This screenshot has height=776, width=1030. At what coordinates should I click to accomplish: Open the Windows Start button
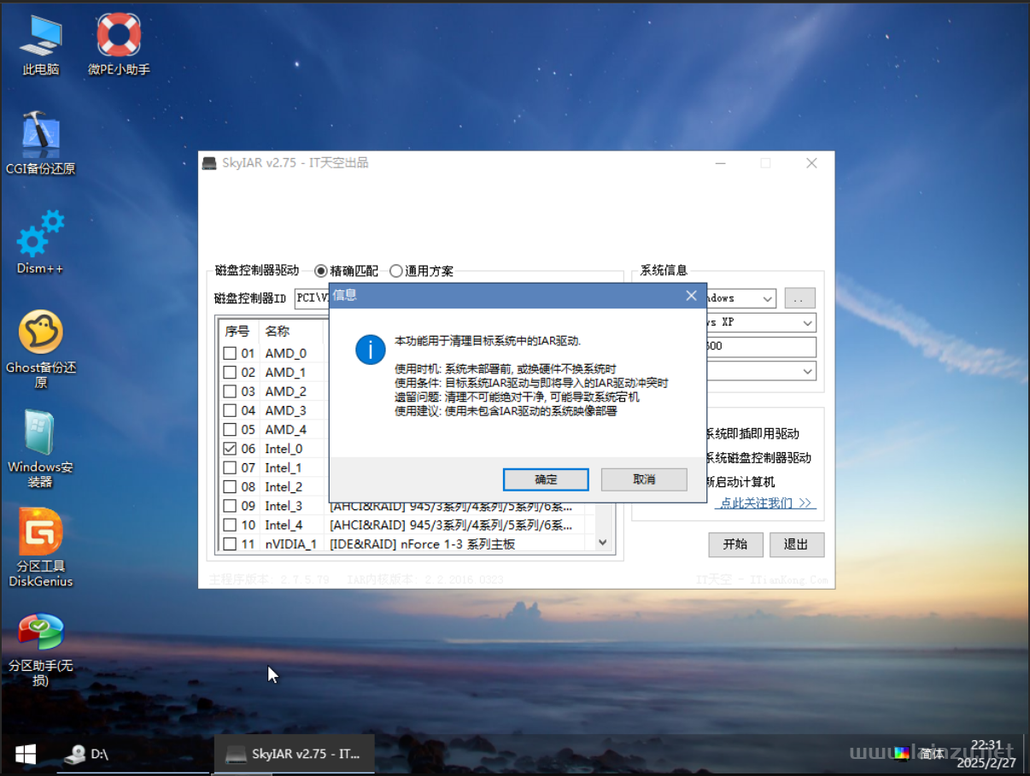[26, 754]
